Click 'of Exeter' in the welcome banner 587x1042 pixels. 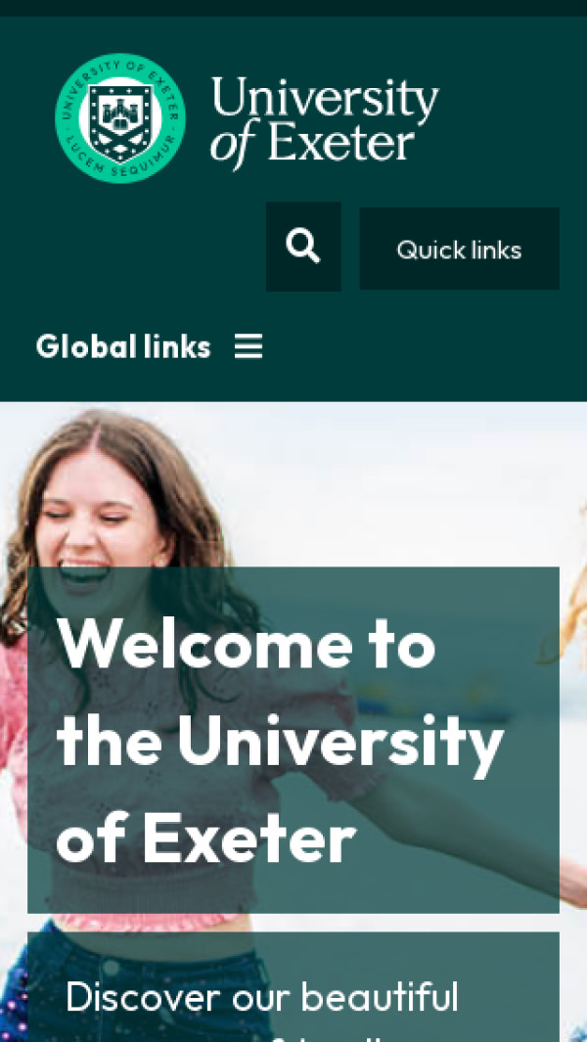[x=206, y=838]
